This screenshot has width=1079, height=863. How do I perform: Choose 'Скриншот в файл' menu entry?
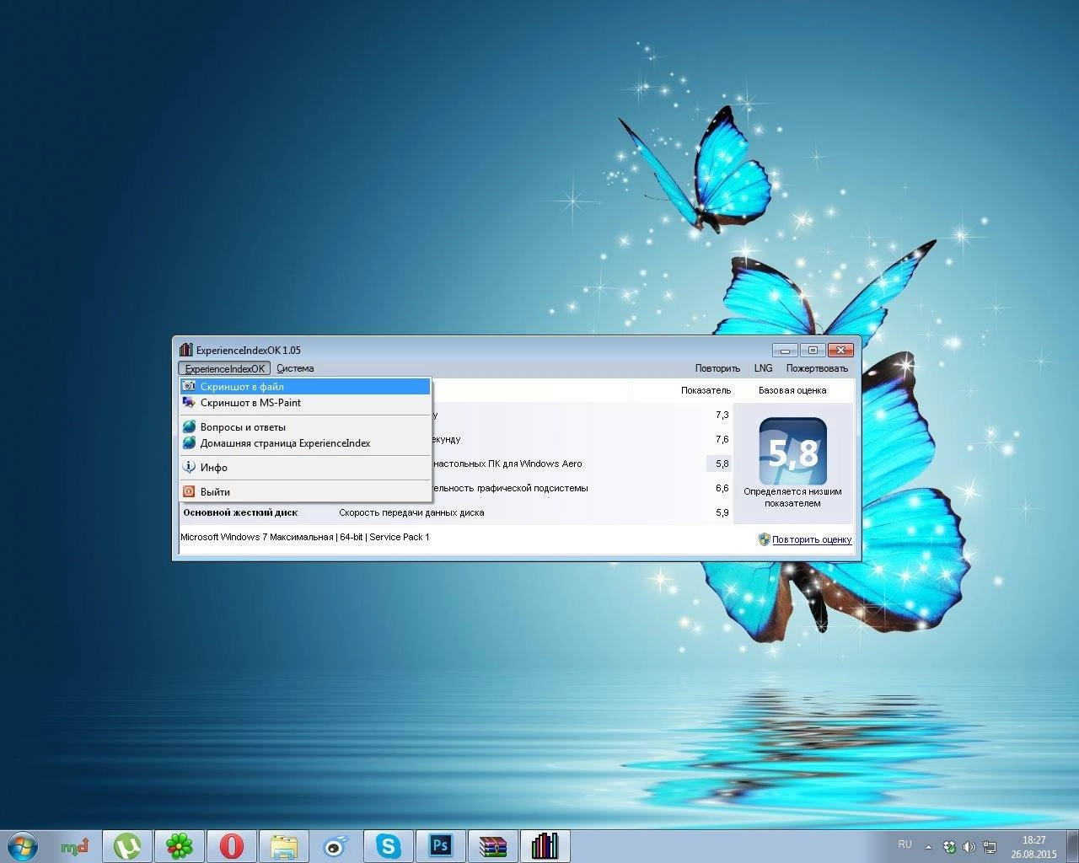coord(305,386)
